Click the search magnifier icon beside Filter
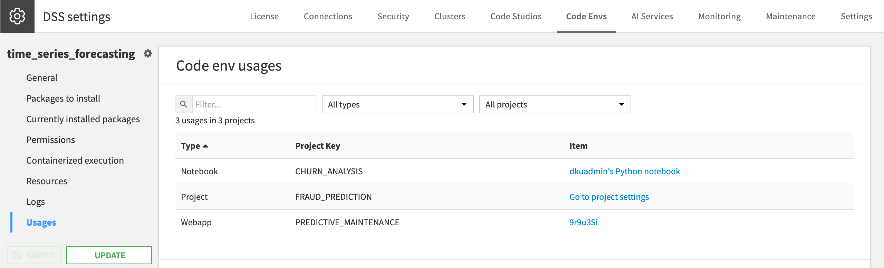 (184, 104)
